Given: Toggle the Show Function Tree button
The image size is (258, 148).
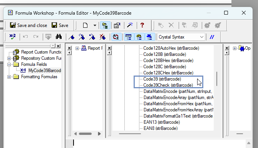Looking at the screenshot, I should (x=139, y=37).
